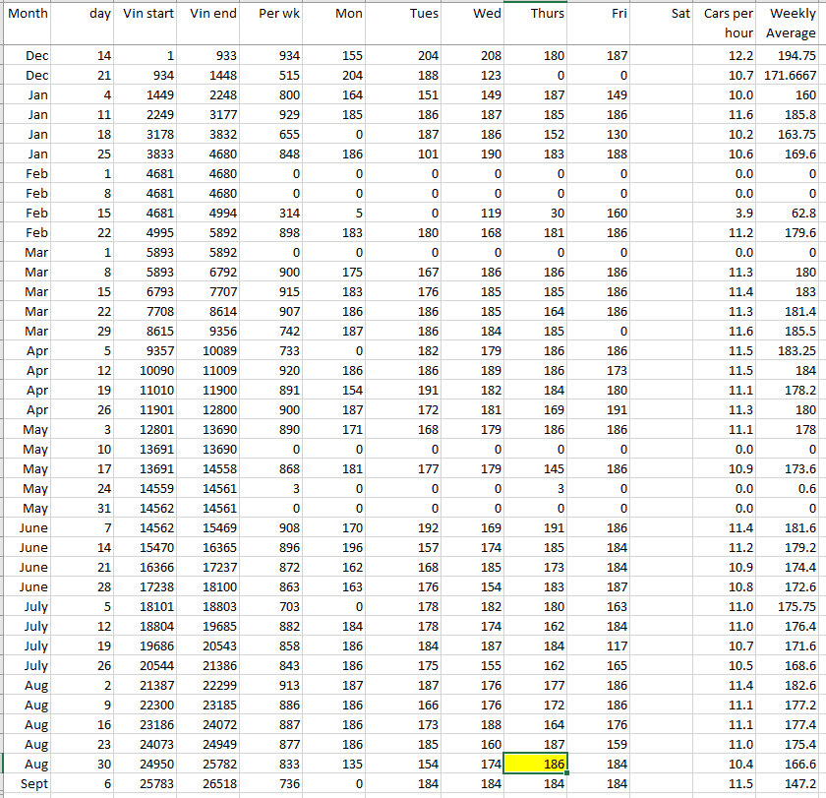The width and height of the screenshot is (826, 798).
Task: Click the weekly average value 62.8
Action: tap(791, 214)
